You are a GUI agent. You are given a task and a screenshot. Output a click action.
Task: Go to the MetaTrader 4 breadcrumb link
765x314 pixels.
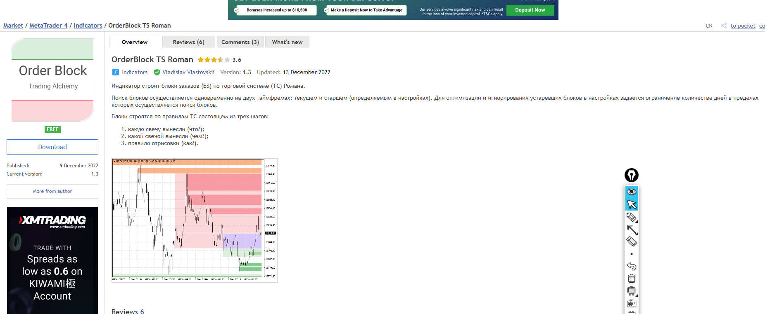48,26
